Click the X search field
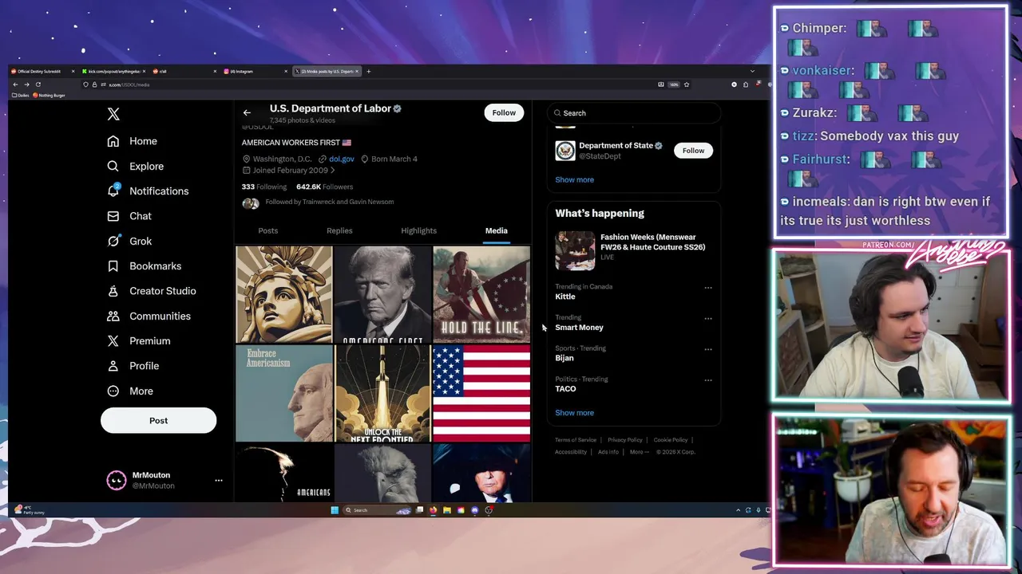The image size is (1022, 574). click(633, 113)
